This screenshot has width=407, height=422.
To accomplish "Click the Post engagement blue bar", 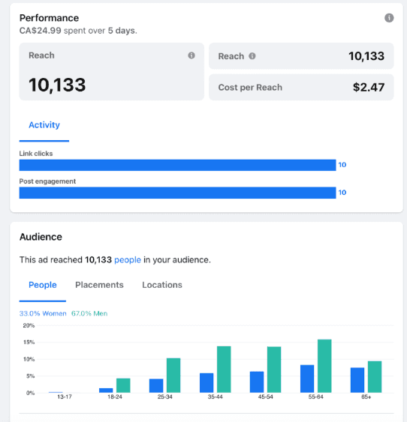I will coord(178,193).
